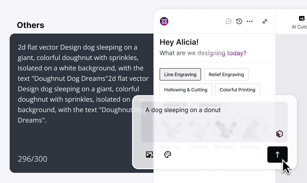Select the Relief Engraving chip

tap(226, 74)
